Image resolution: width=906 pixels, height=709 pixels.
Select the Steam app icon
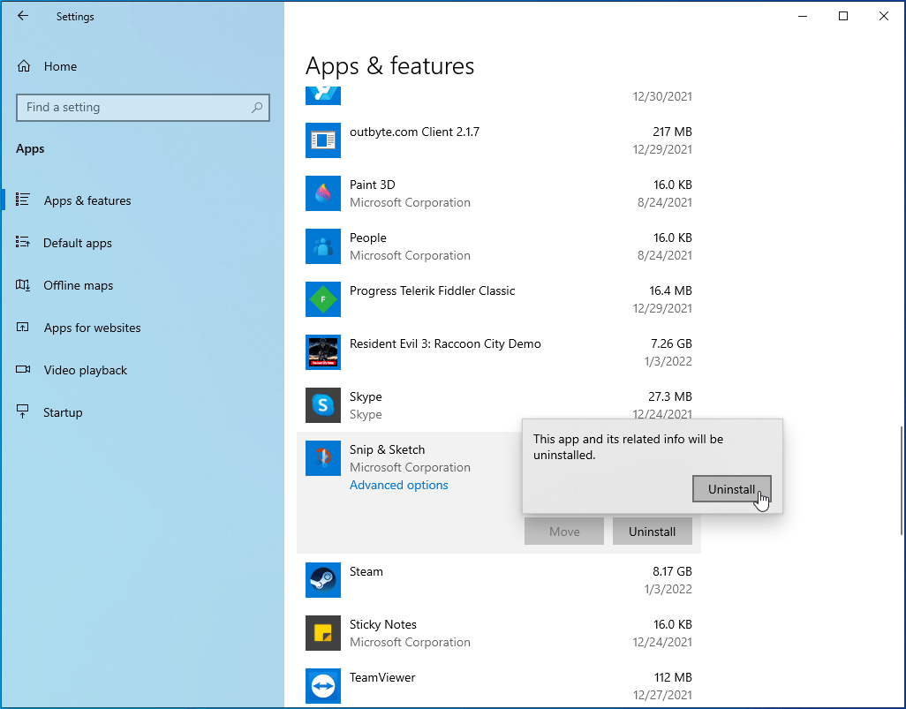click(x=323, y=580)
